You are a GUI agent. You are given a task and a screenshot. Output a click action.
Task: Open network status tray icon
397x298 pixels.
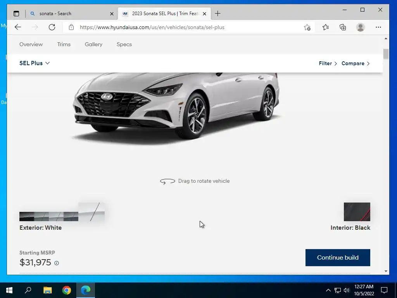tap(338, 290)
